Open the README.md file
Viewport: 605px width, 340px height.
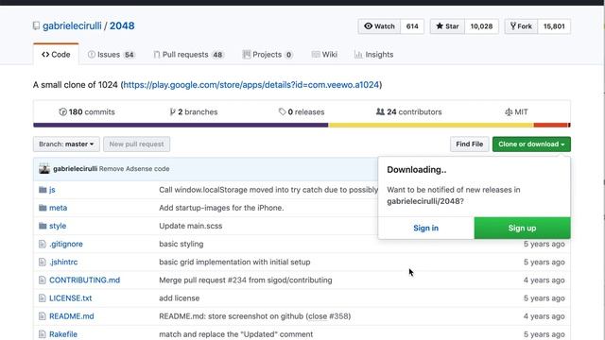coord(72,316)
